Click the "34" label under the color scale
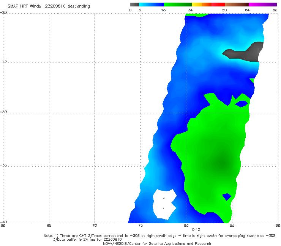This screenshot has width=281, height=246. (x=190, y=10)
